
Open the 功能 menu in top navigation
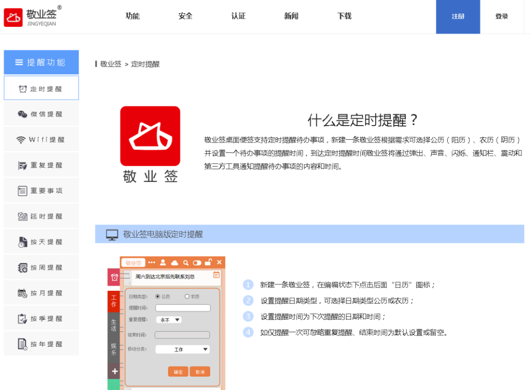[133, 16]
